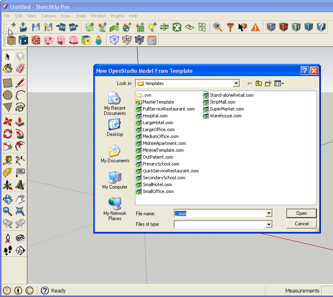Open the Edit menu
Screen dimensions: 333x297
tap(19, 16)
